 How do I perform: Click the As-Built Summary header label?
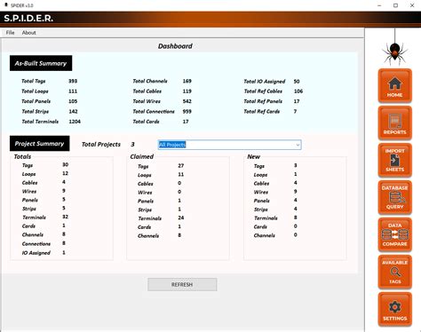point(41,63)
